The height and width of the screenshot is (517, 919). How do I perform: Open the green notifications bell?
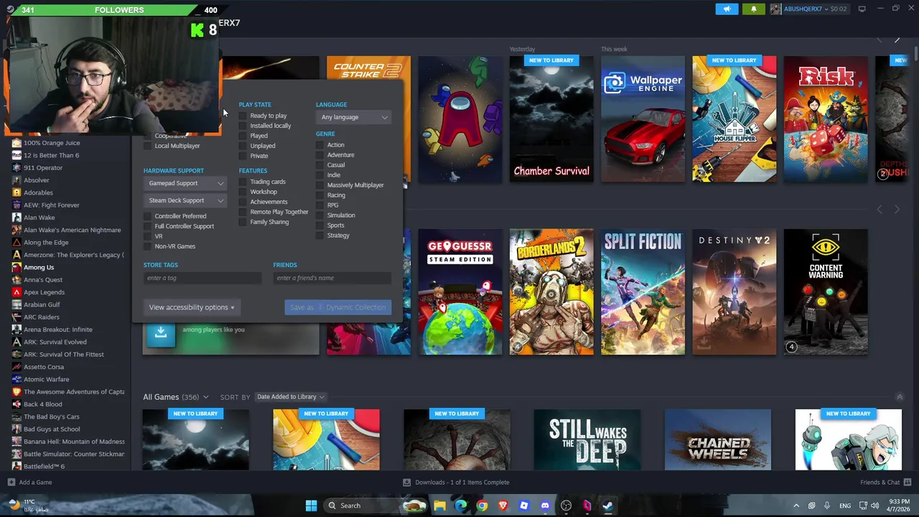(753, 9)
